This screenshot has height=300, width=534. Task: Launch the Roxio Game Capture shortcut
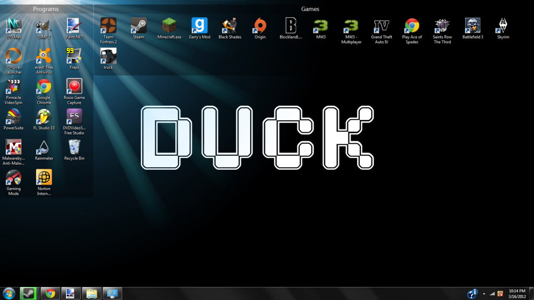click(x=74, y=86)
